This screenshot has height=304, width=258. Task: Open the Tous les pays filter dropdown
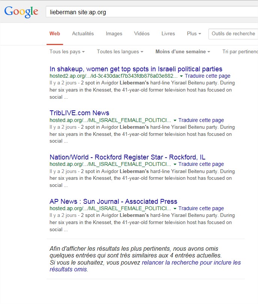67,51
